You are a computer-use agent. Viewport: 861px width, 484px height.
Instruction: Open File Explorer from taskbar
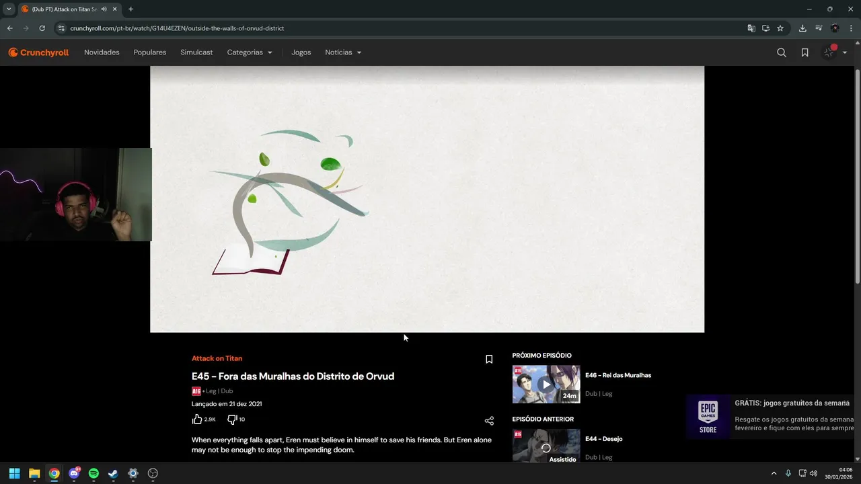(x=34, y=473)
